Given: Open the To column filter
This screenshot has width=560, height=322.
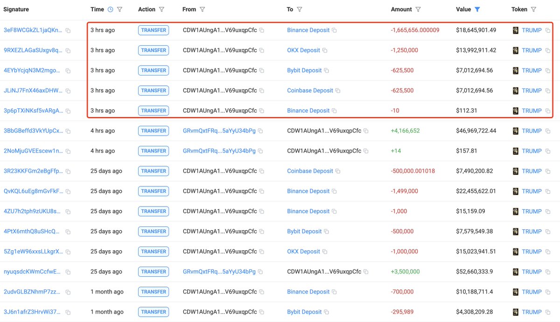Looking at the screenshot, I should (299, 9).
